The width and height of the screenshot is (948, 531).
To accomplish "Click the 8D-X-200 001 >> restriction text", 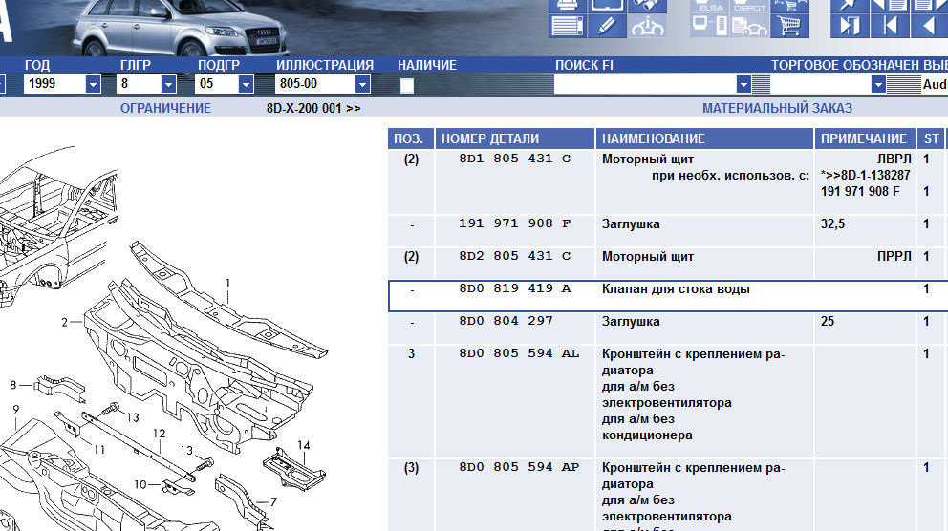I will click(313, 108).
